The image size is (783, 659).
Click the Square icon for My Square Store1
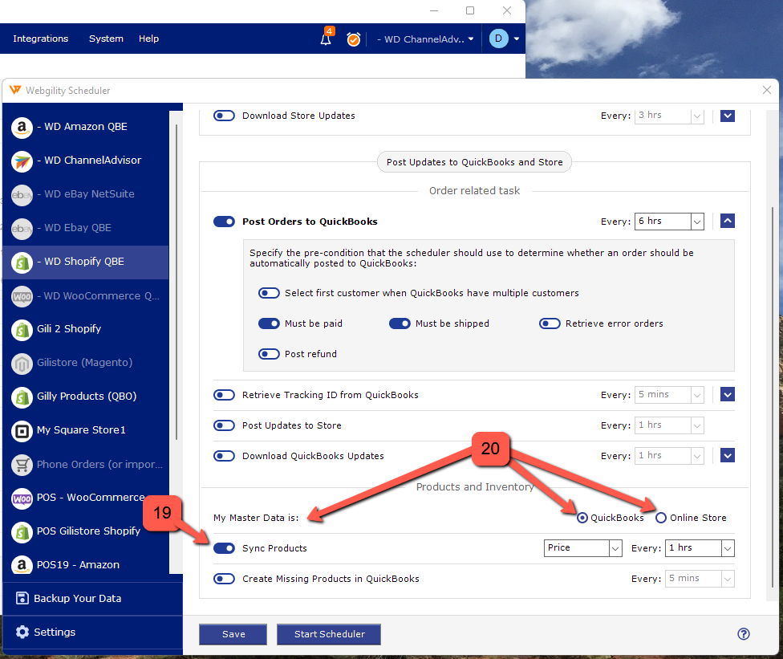22,430
